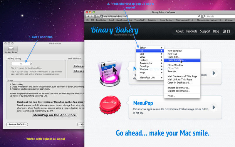Click Products in website navigation
The width and height of the screenshot is (235, 147).
pos(192,31)
